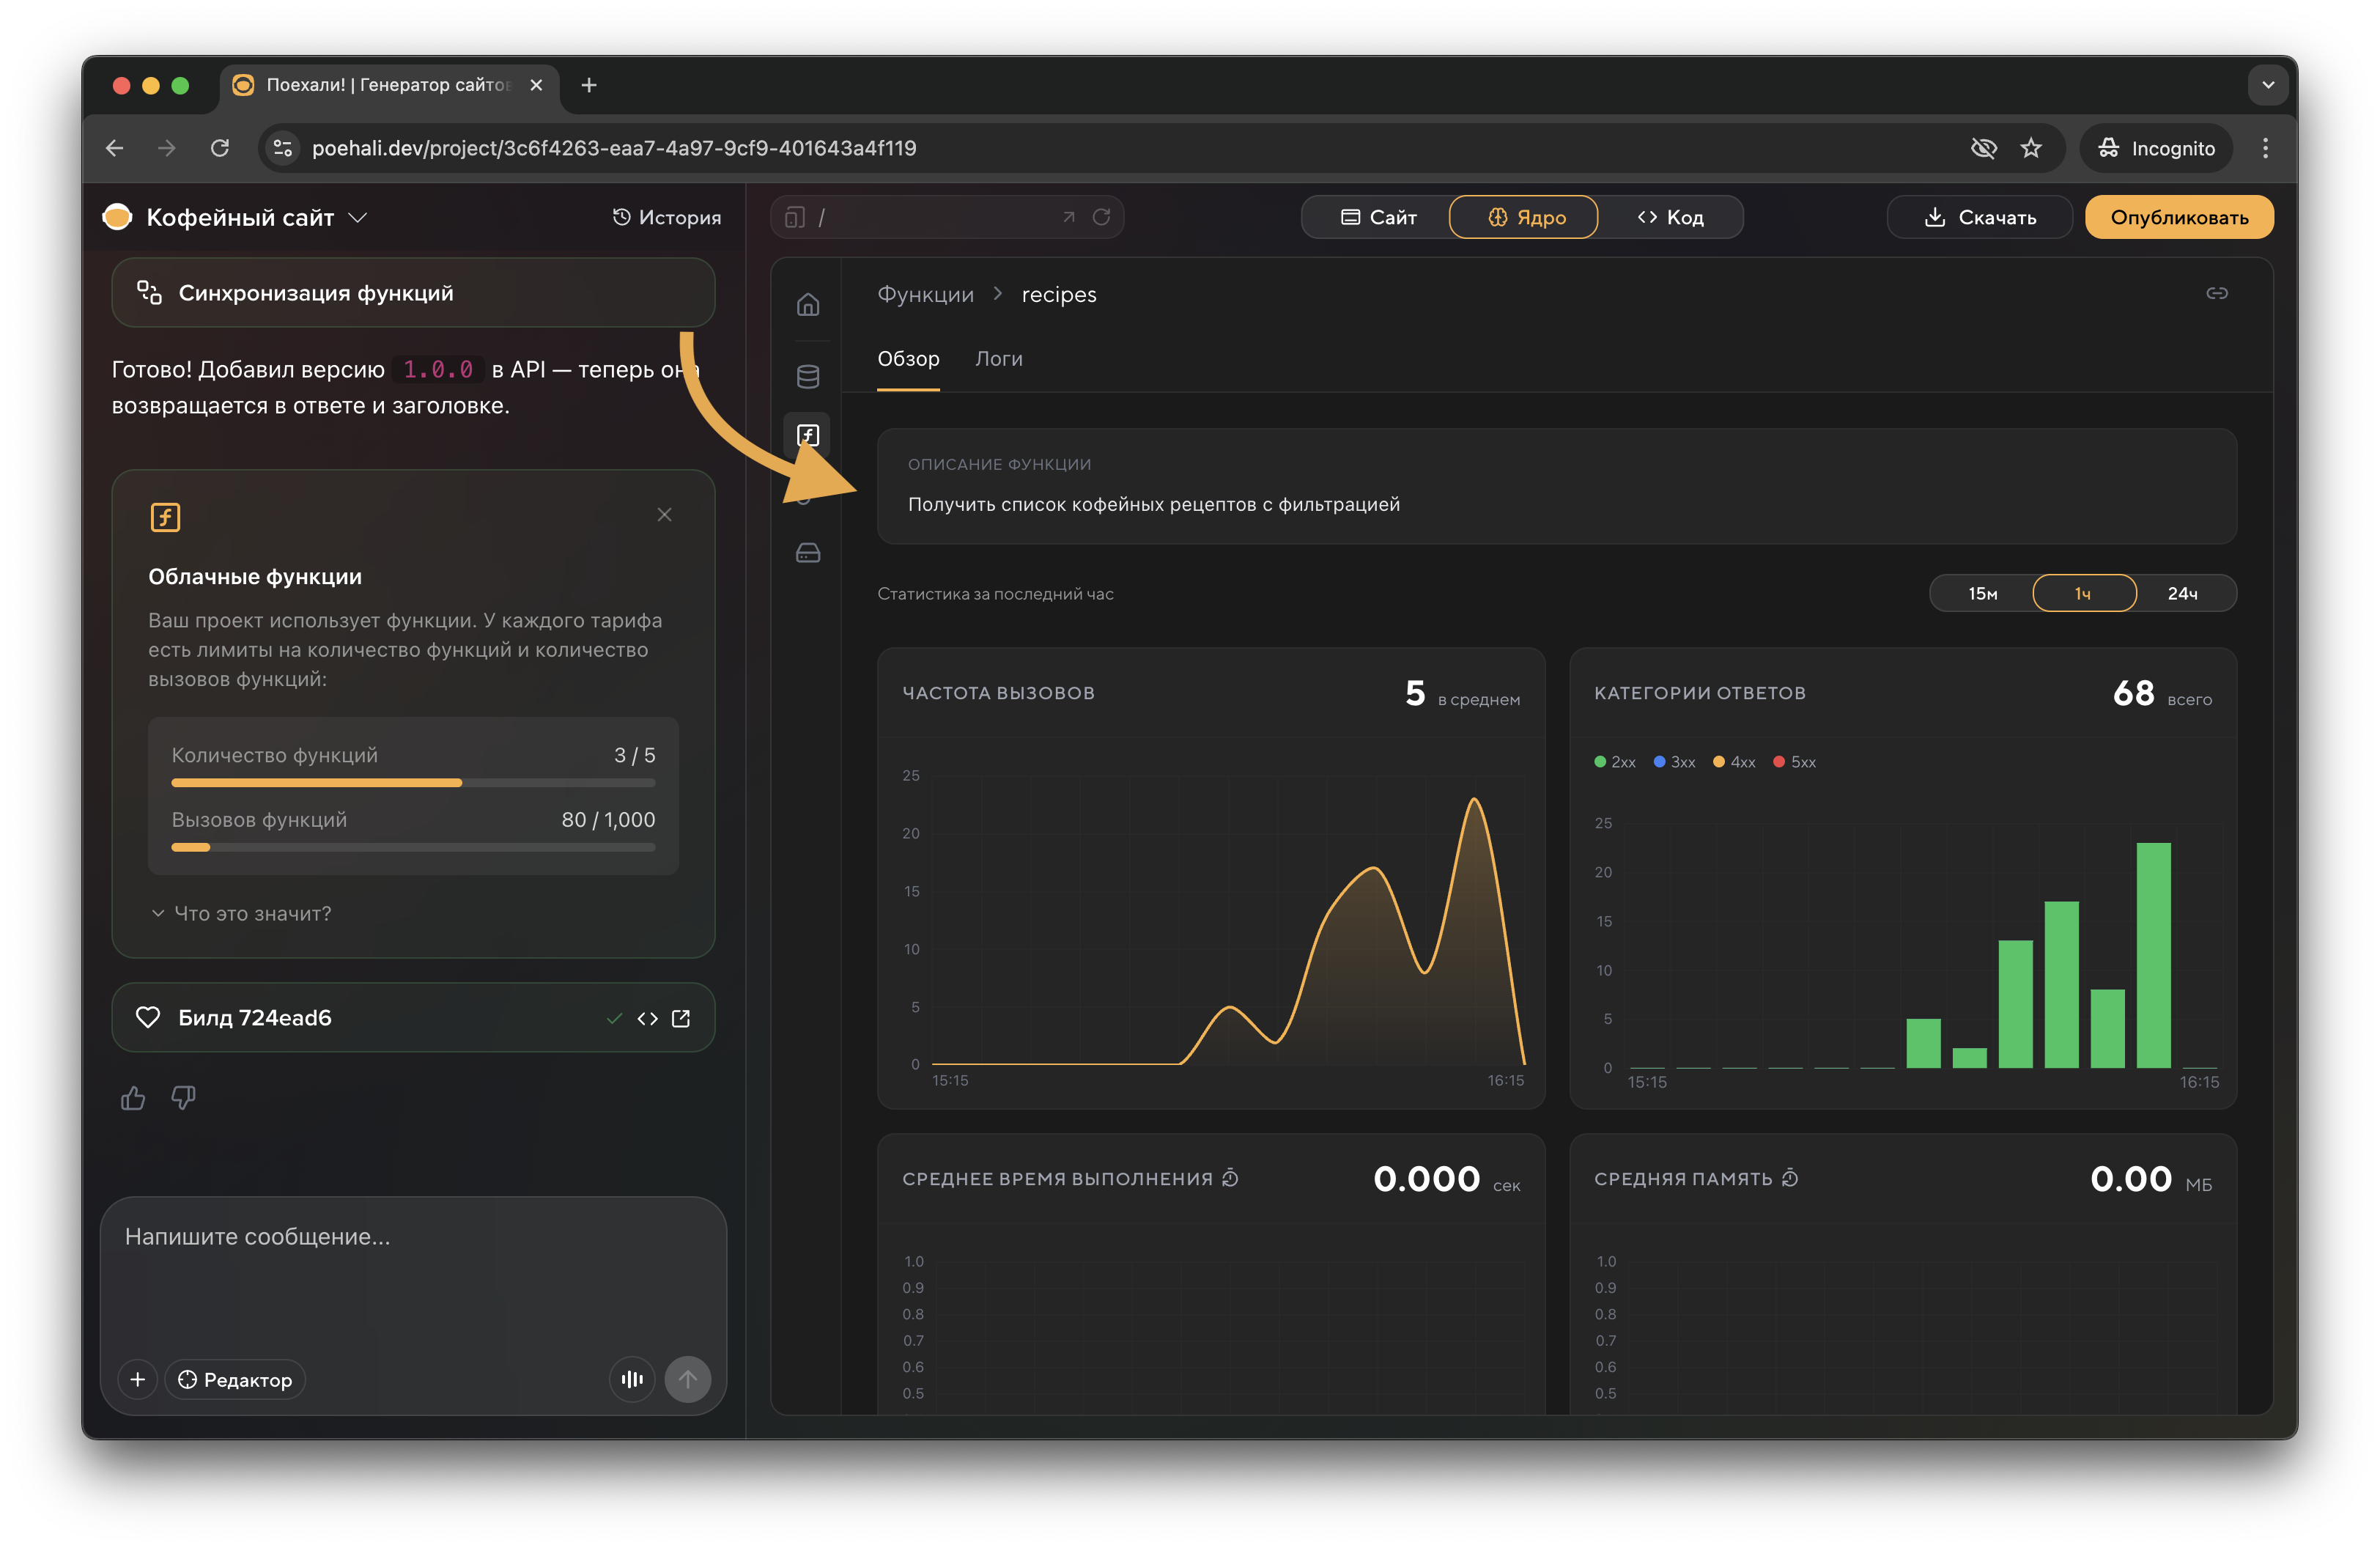The height and width of the screenshot is (1548, 2380).
Task: Open build 724ead6 in new window
Action: tap(681, 1018)
